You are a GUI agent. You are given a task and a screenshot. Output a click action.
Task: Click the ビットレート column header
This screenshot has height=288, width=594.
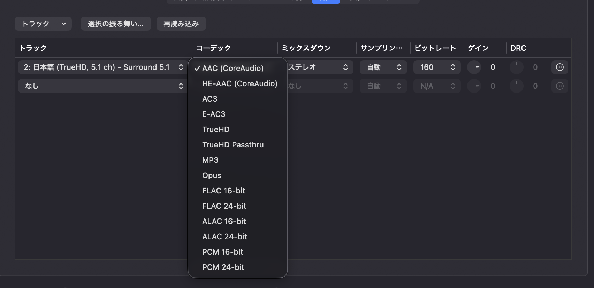pos(435,48)
